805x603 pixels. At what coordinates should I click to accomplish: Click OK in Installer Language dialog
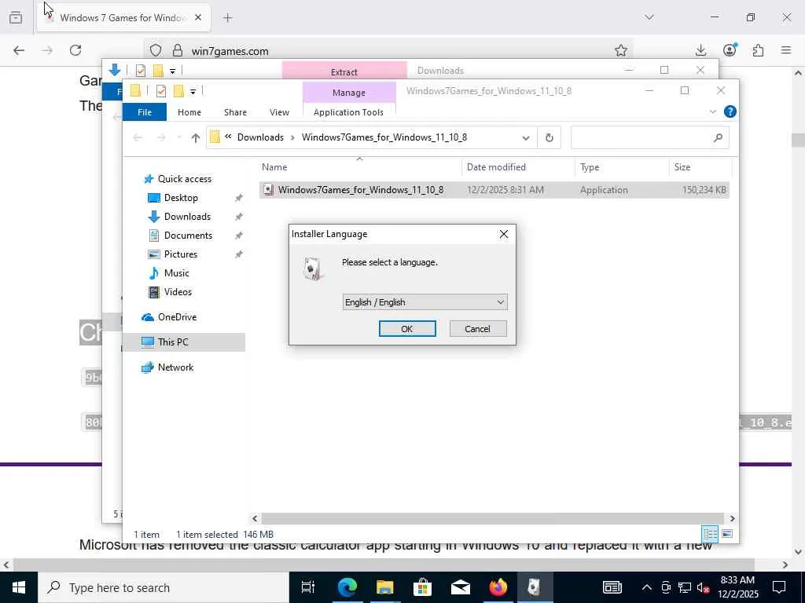click(407, 329)
